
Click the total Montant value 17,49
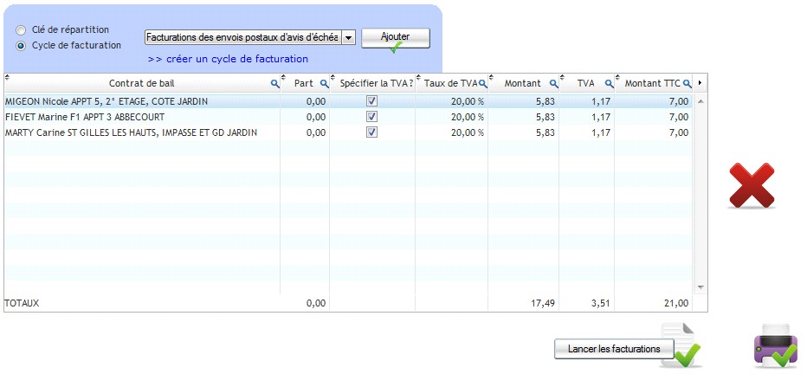point(543,304)
